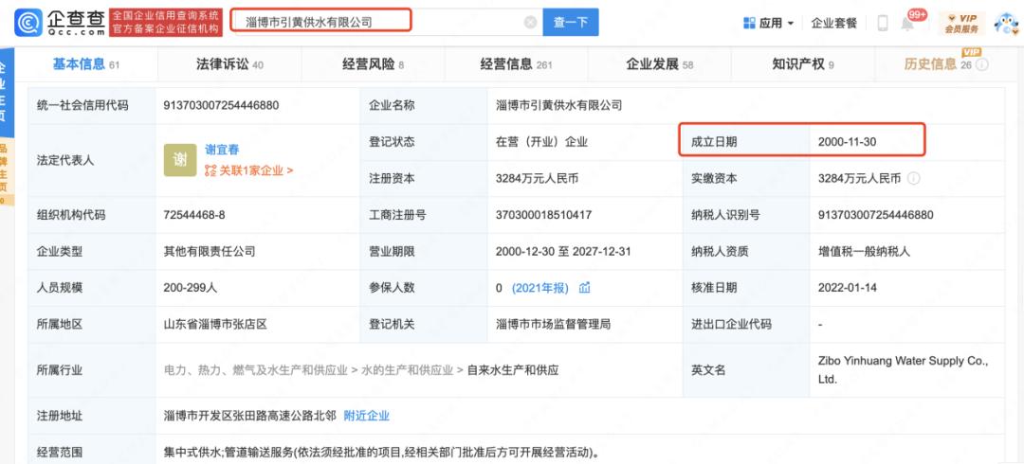Switch to the 知识产权 tab
Viewport: 1024px width, 464px height.
pyautogui.click(x=803, y=64)
